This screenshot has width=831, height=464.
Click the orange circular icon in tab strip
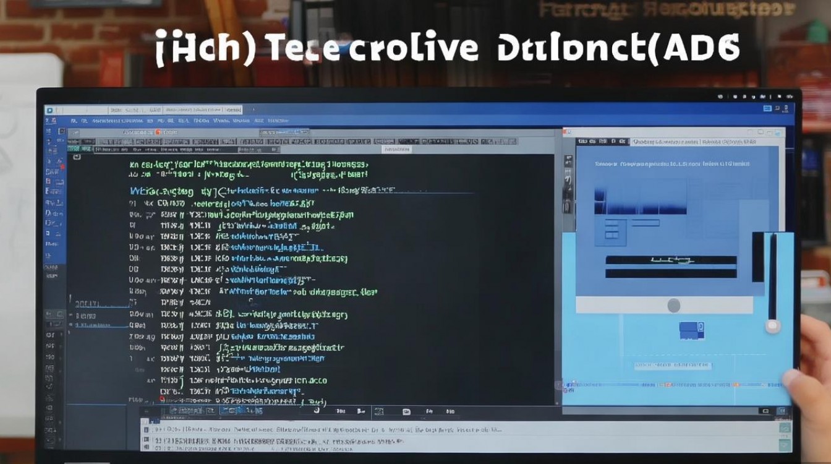158,132
